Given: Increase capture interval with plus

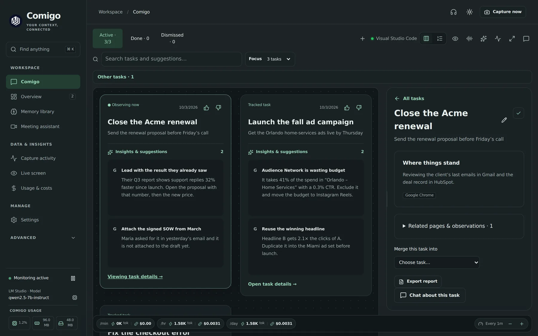Looking at the screenshot, I should pyautogui.click(x=522, y=324).
